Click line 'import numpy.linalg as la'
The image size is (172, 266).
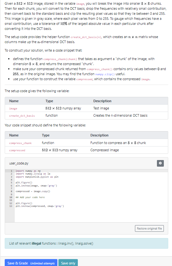point(33,174)
